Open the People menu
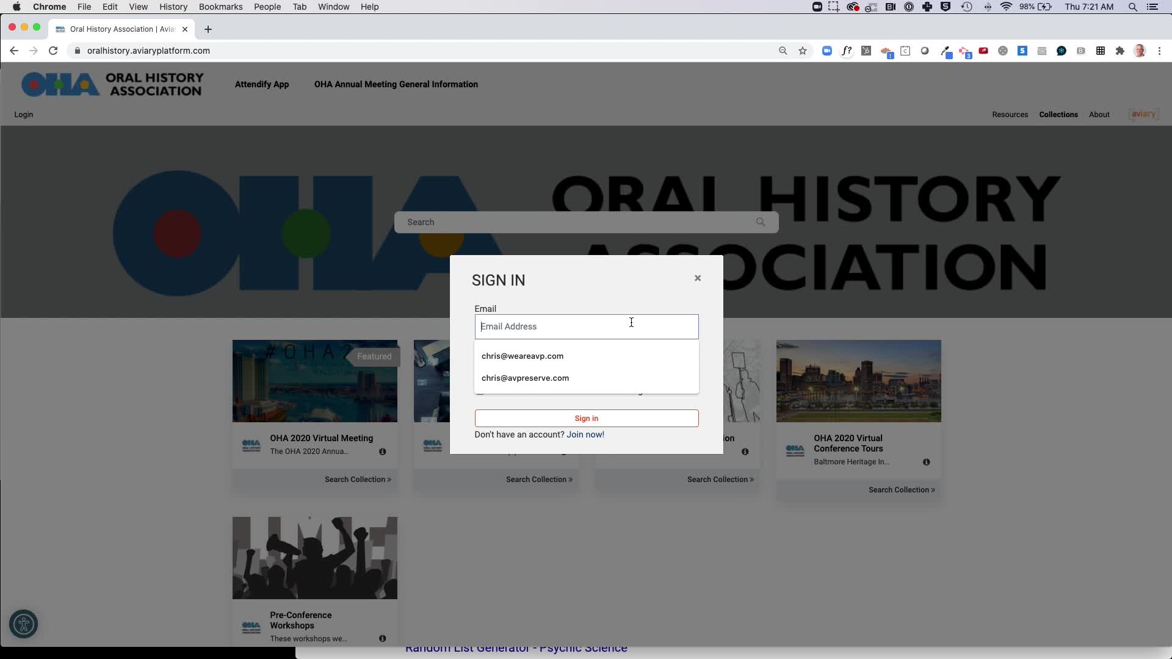Screen dimensions: 1172x659 [267, 7]
